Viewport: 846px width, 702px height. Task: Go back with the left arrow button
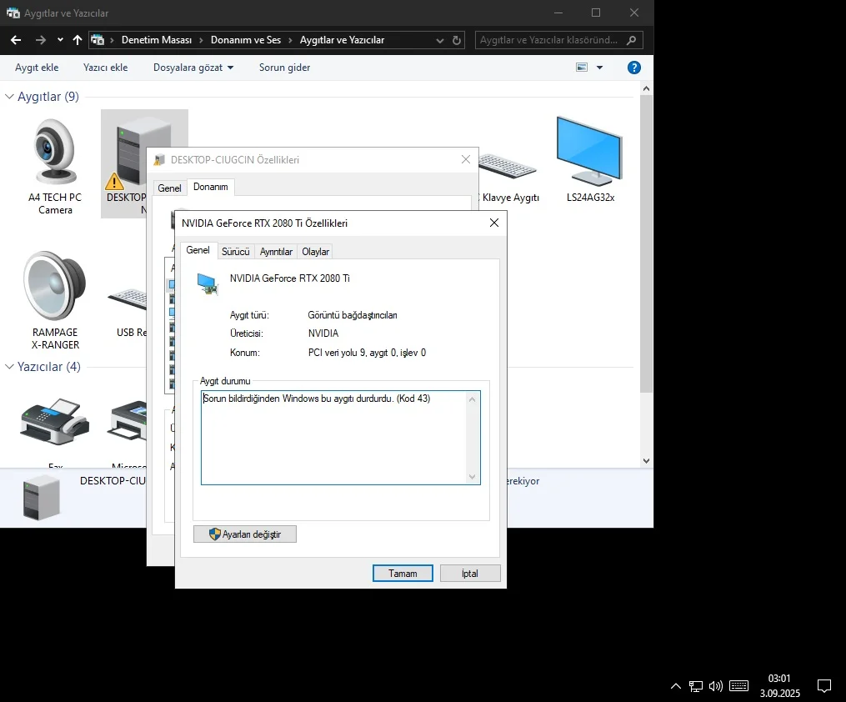[x=16, y=40]
